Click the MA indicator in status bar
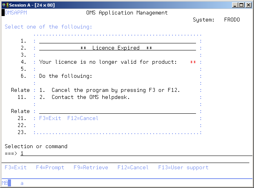 pos(5,183)
